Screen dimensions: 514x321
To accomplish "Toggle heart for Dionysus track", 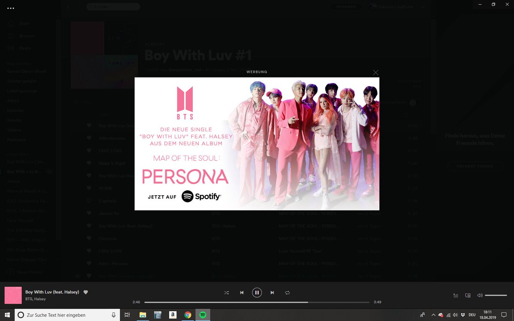I will (x=89, y=238).
